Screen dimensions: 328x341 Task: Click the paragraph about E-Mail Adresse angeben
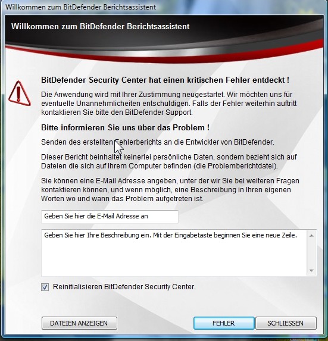tap(170, 190)
